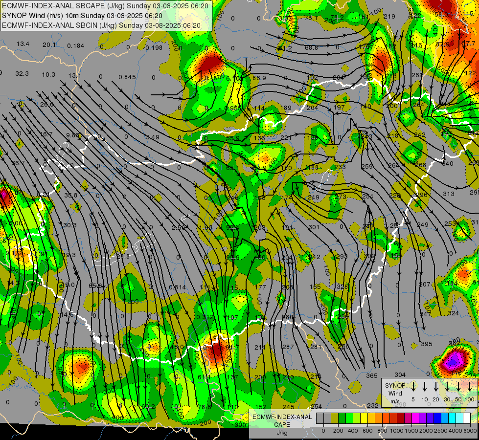Select the 'SYNOP Wind (m/s) 10m' title line
479x440 pixels.
click(x=82, y=16)
